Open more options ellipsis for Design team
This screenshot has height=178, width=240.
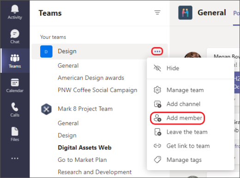tap(157, 51)
